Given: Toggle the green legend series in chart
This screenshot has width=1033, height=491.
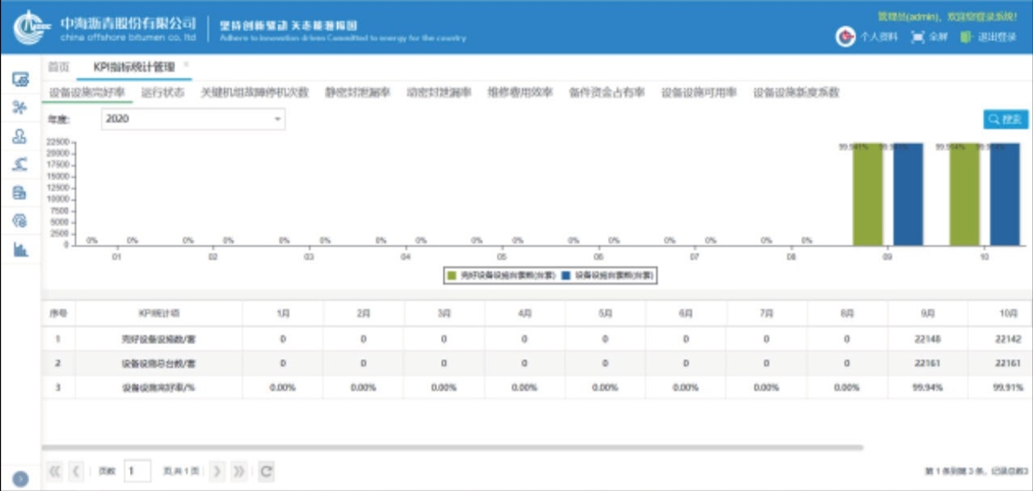Looking at the screenshot, I should pyautogui.click(x=452, y=275).
